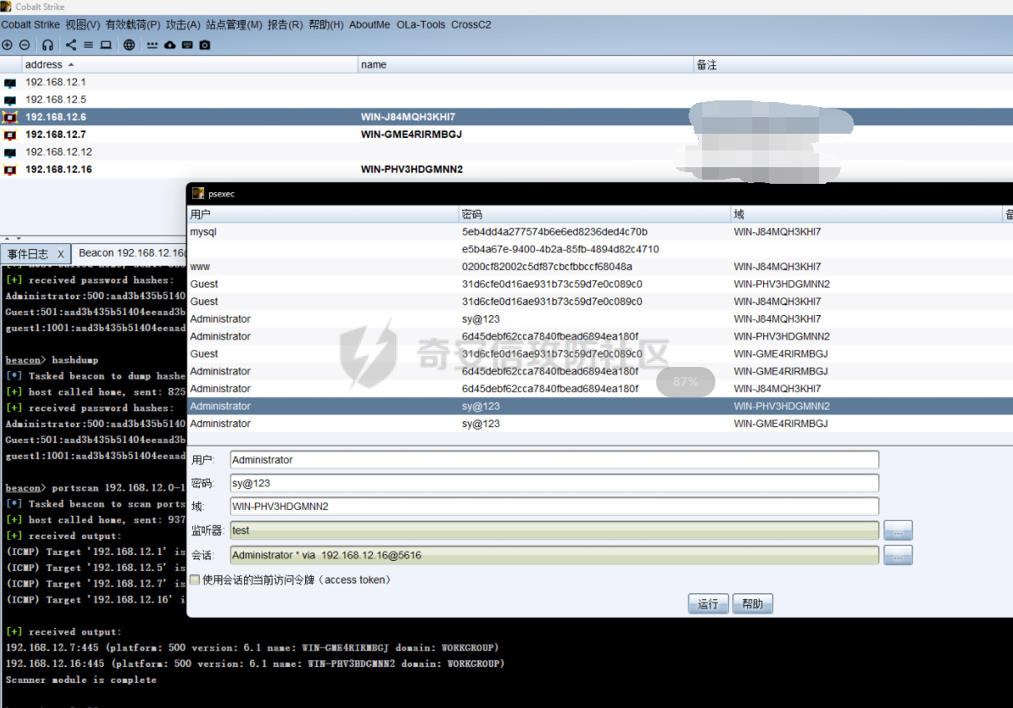Open downloaded files cloud icon
This screenshot has height=708, width=1013.
tap(170, 45)
